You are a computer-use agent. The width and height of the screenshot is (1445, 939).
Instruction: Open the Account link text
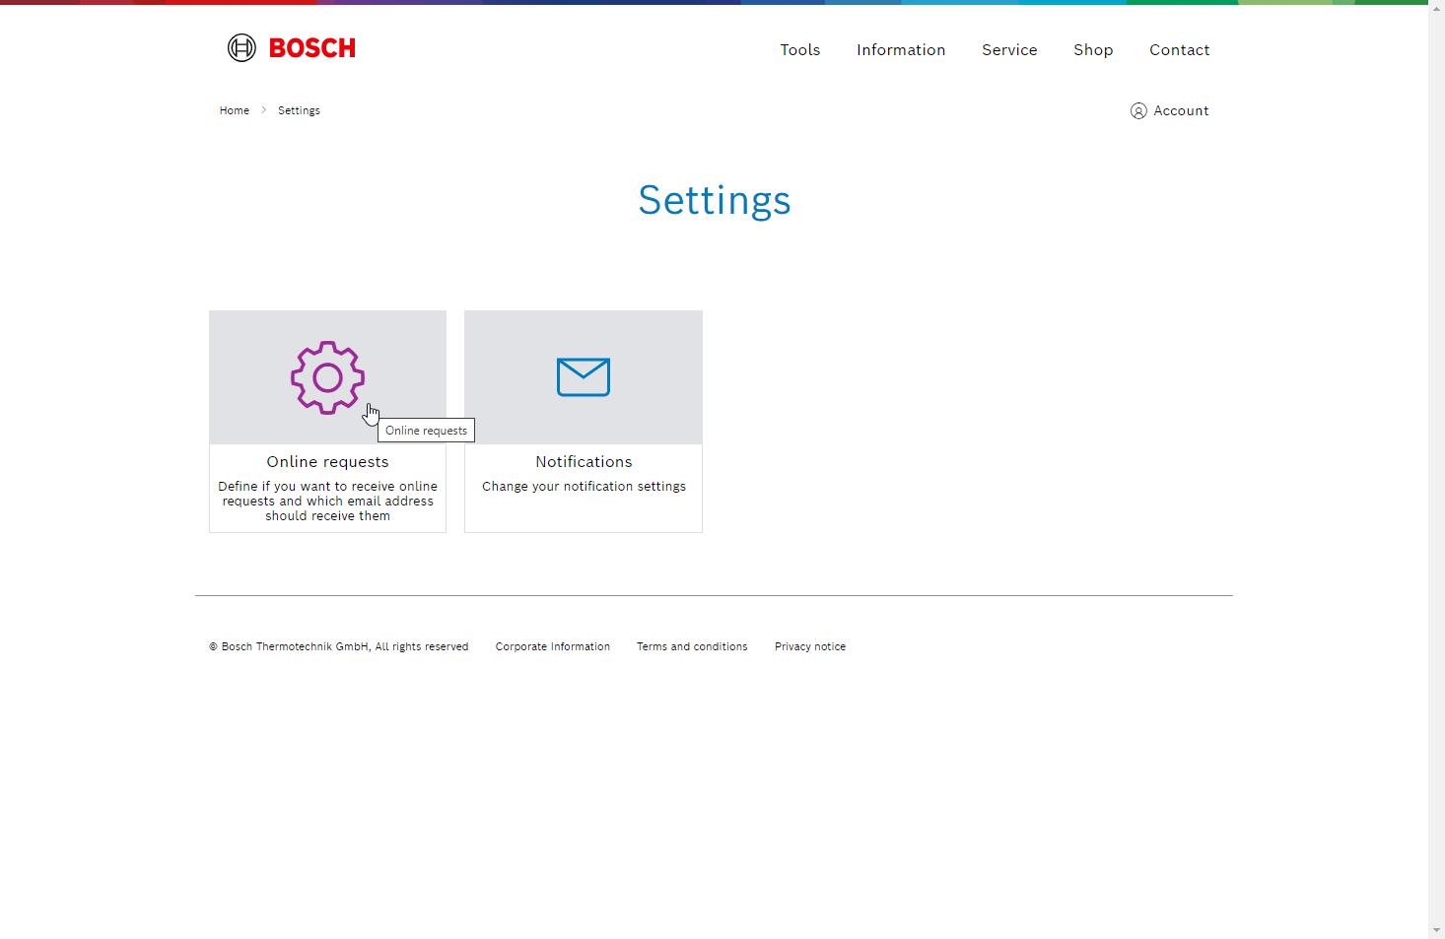pyautogui.click(x=1181, y=110)
